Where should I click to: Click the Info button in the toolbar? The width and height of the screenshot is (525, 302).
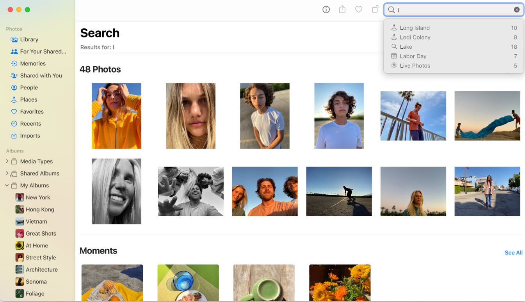click(x=326, y=10)
